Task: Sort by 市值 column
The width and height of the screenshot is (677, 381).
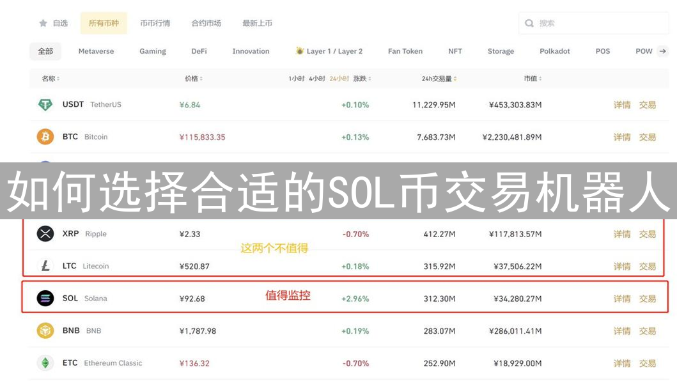Action: pyautogui.click(x=533, y=79)
